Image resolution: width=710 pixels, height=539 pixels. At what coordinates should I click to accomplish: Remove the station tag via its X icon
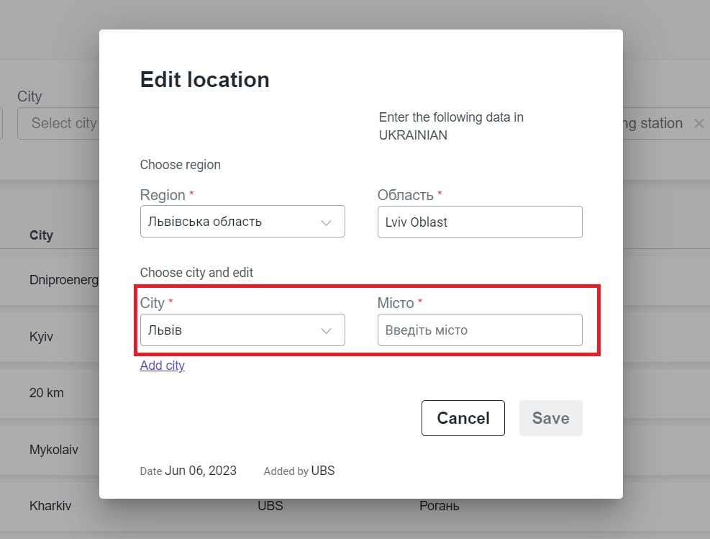[x=698, y=123]
